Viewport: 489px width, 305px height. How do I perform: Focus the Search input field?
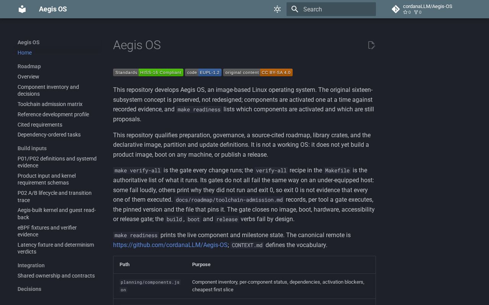331,9
